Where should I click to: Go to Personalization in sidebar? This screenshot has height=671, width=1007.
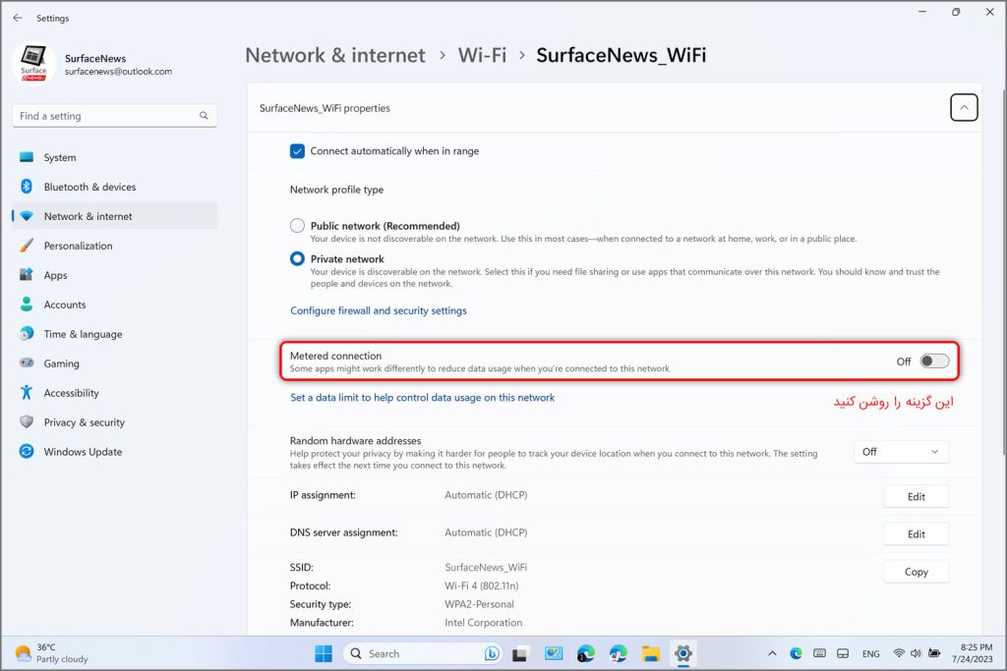pos(78,246)
